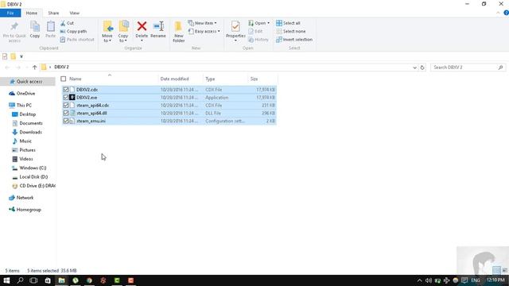Screen dimensions: 509x286
Task: Uncheck the steam_api64.dll checkbox
Action: (66, 113)
